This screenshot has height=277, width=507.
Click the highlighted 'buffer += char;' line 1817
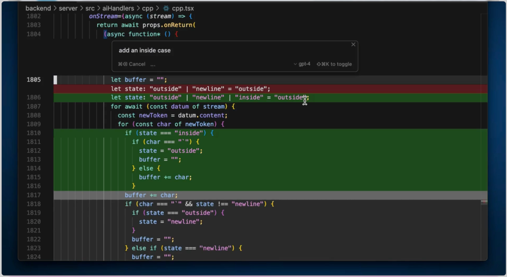(270, 195)
